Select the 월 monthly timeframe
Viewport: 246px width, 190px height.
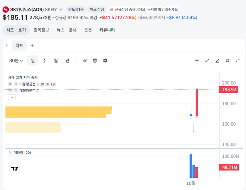(x=56, y=60)
